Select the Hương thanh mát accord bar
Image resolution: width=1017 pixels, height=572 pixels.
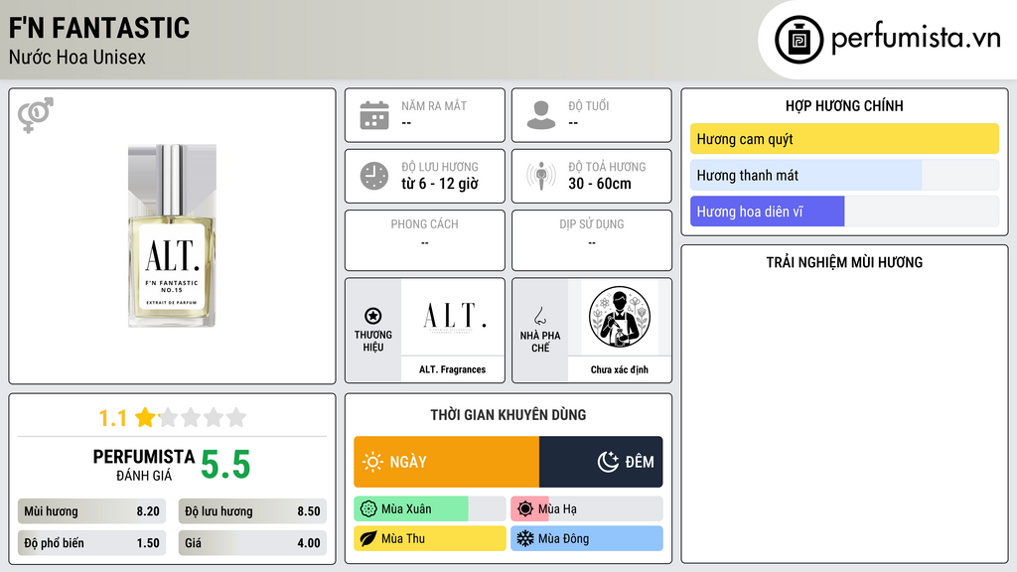pyautogui.click(x=844, y=175)
